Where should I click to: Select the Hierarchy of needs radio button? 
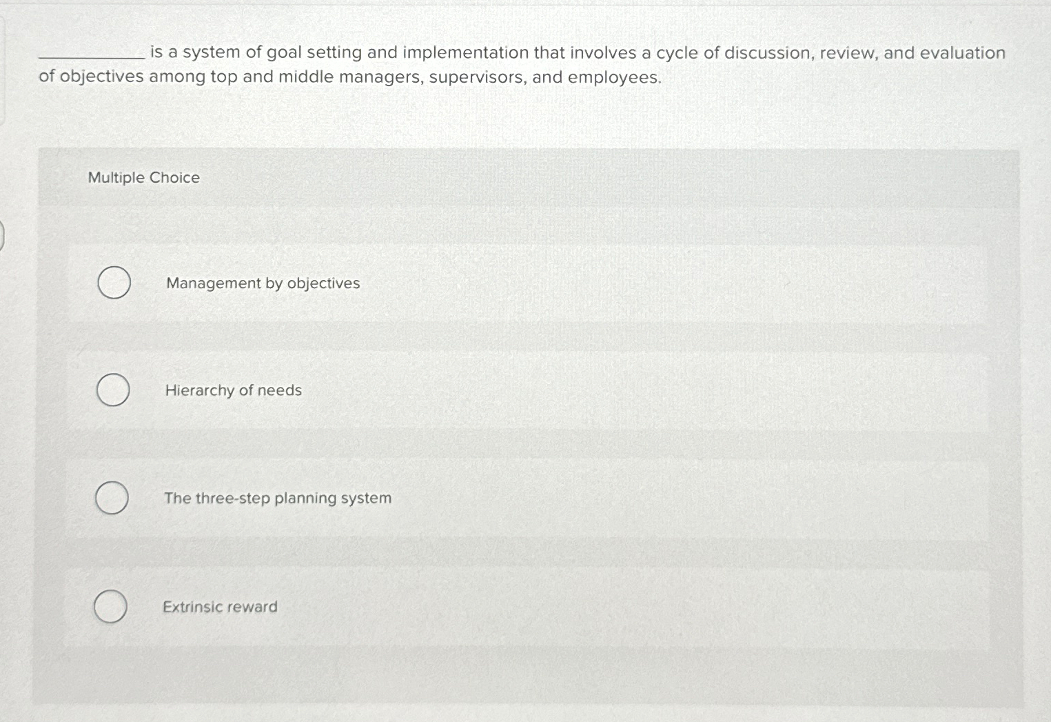click(113, 390)
